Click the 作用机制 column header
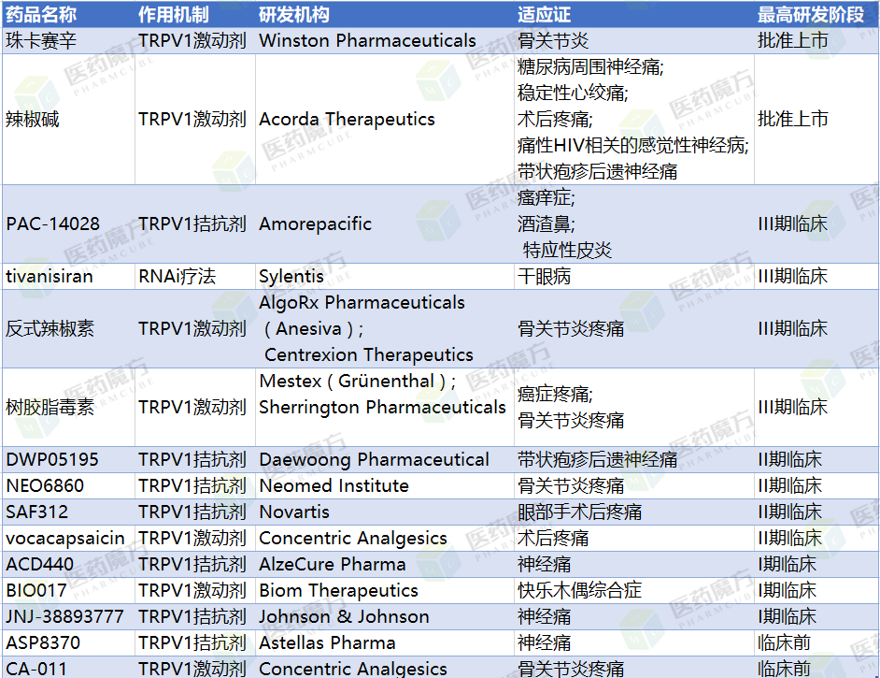This screenshot has width=880, height=678. (174, 15)
